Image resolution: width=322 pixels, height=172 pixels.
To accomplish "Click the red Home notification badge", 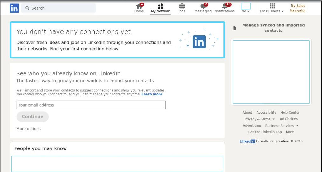I will [x=142, y=4].
